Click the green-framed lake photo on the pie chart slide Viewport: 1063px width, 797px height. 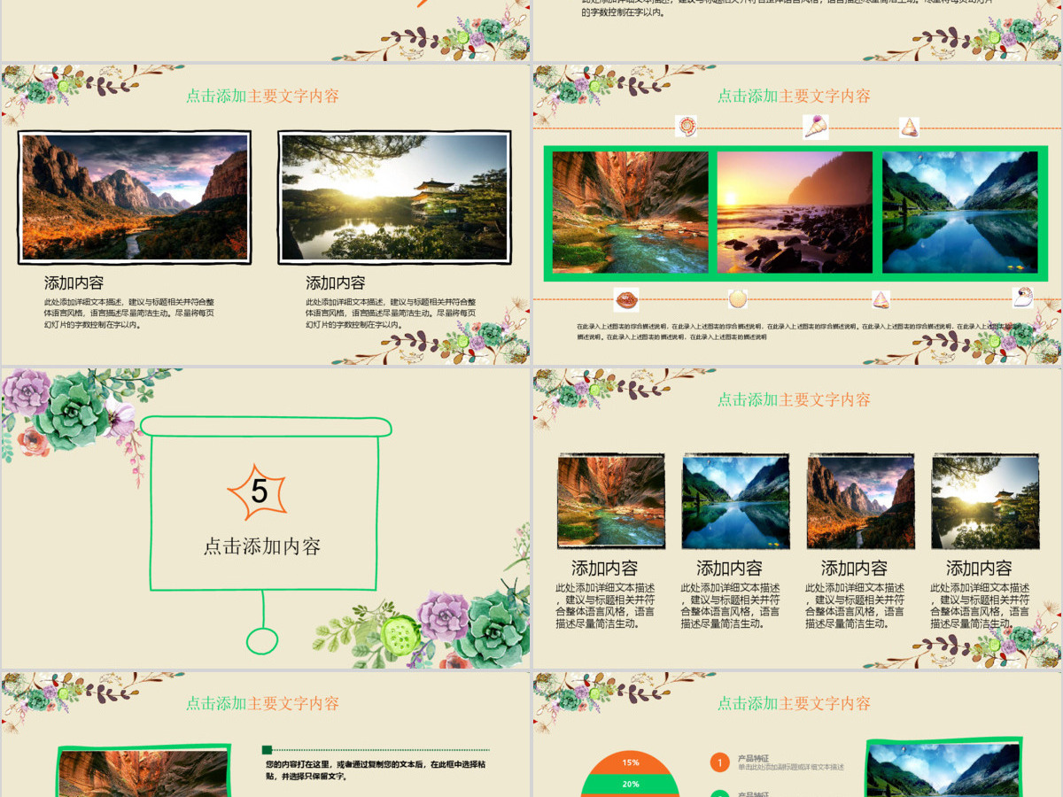[943, 768]
